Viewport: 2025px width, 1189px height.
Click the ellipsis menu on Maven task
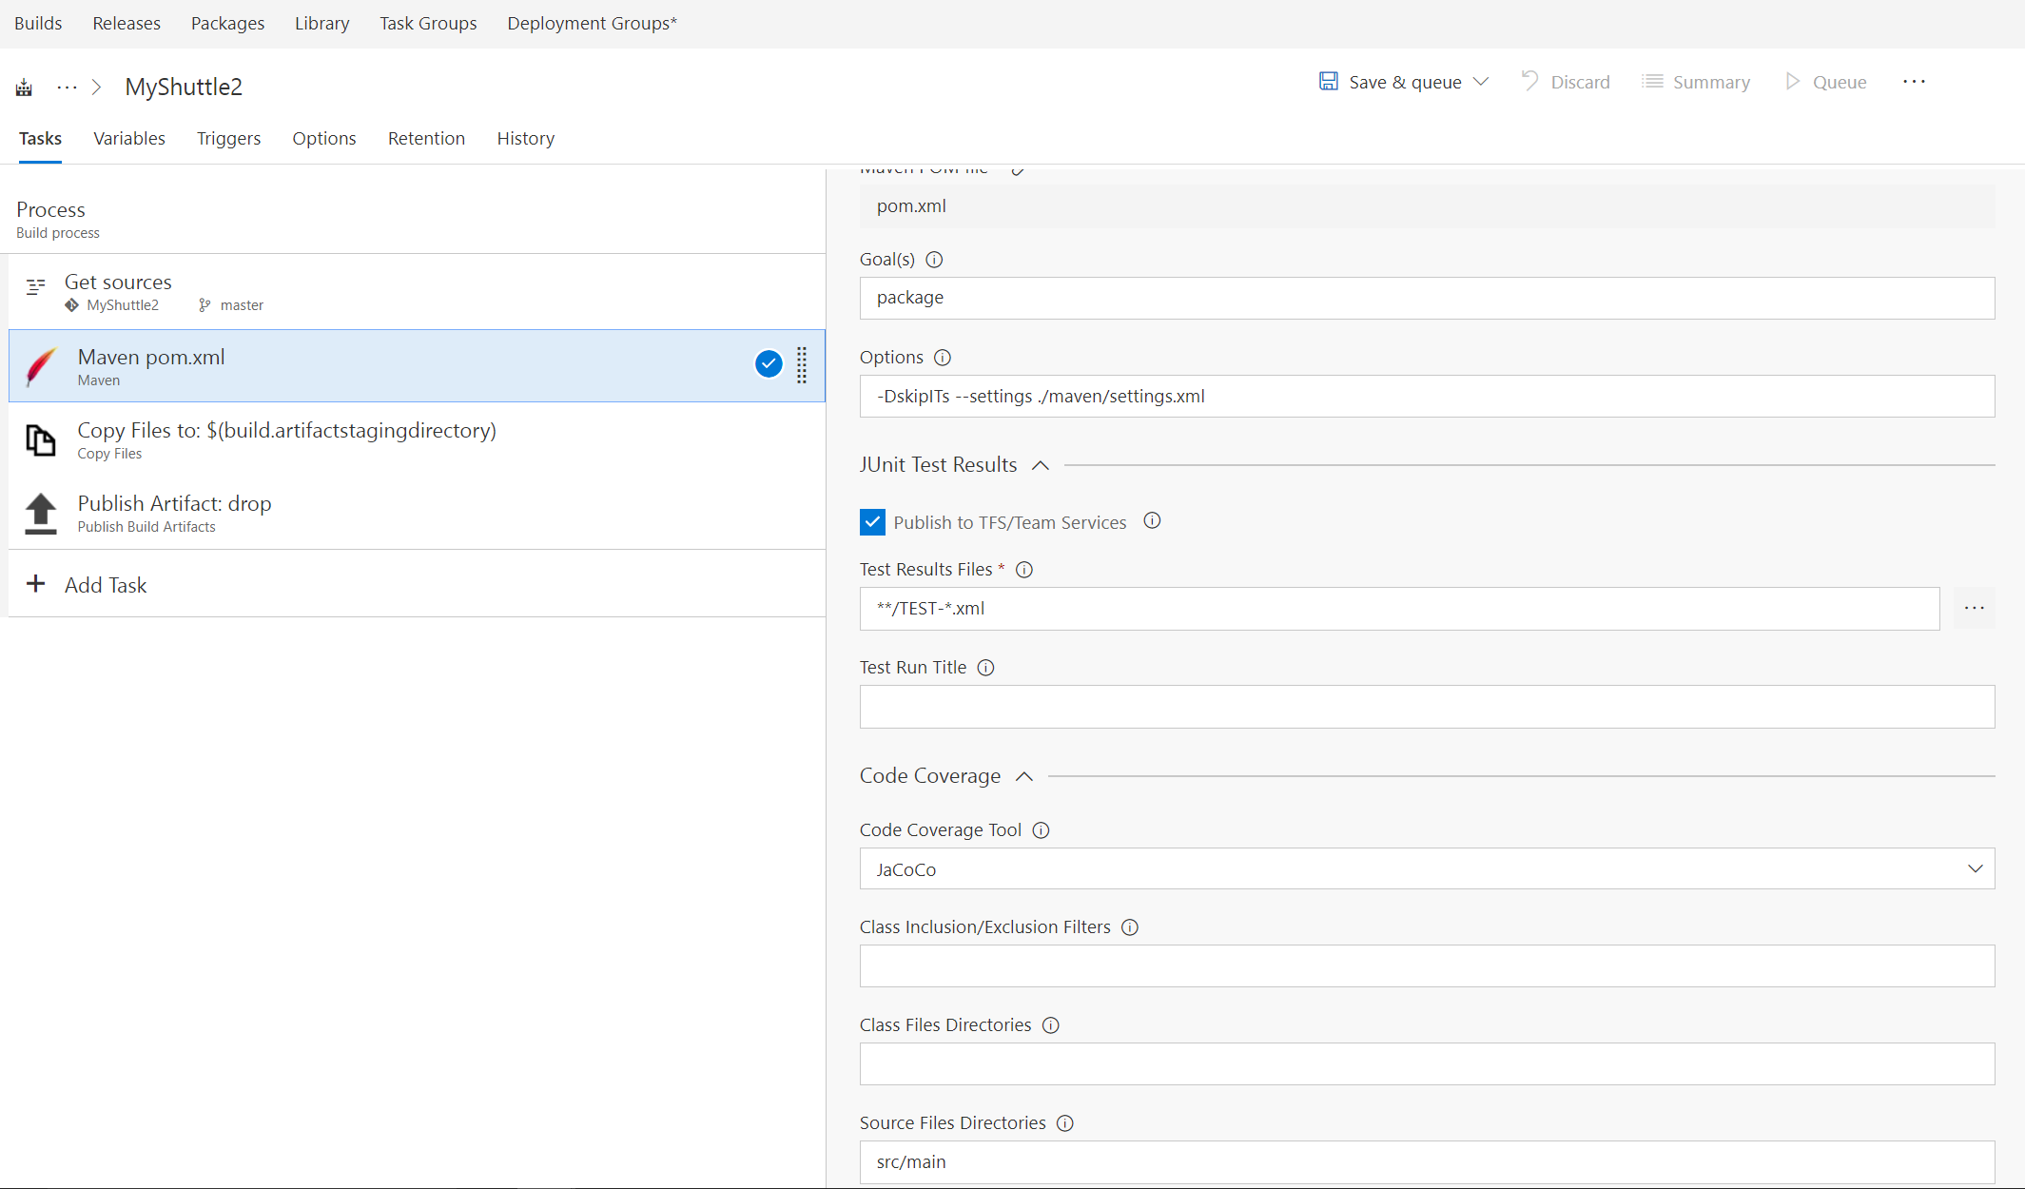click(801, 365)
